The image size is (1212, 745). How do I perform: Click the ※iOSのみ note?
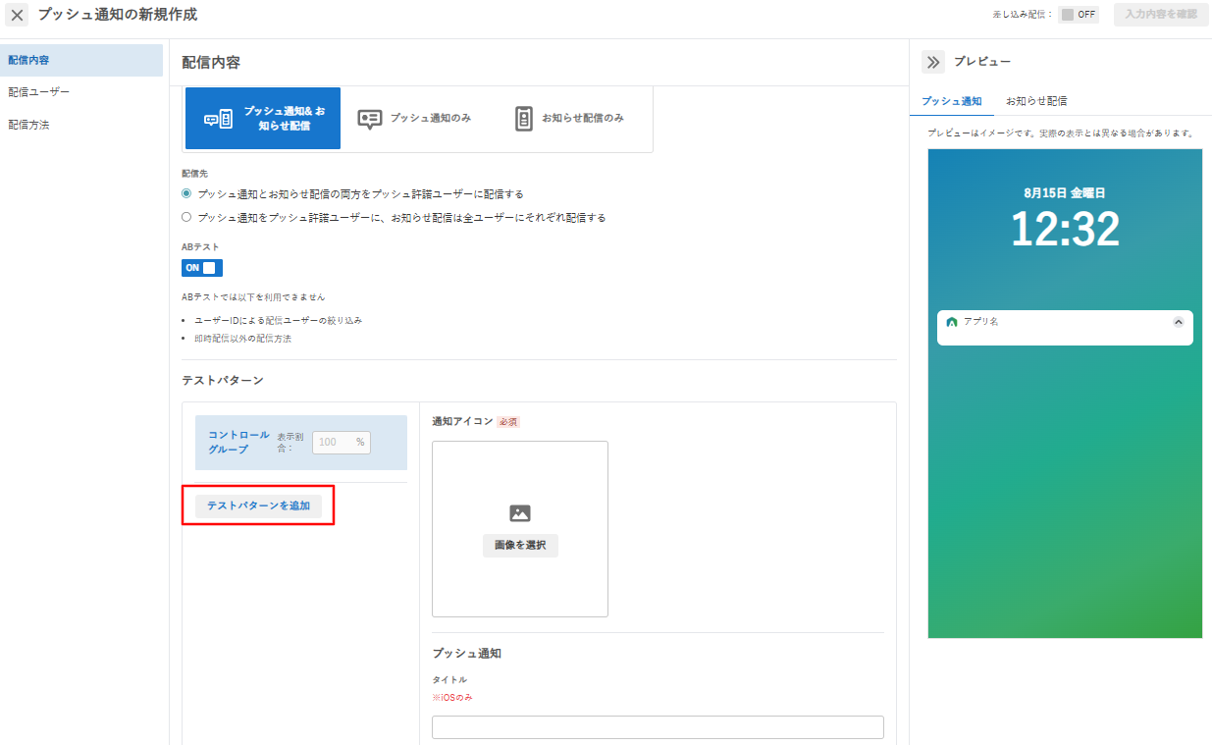coord(452,698)
